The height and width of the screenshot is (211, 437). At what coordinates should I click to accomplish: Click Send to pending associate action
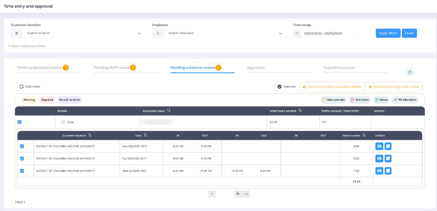[332, 87]
